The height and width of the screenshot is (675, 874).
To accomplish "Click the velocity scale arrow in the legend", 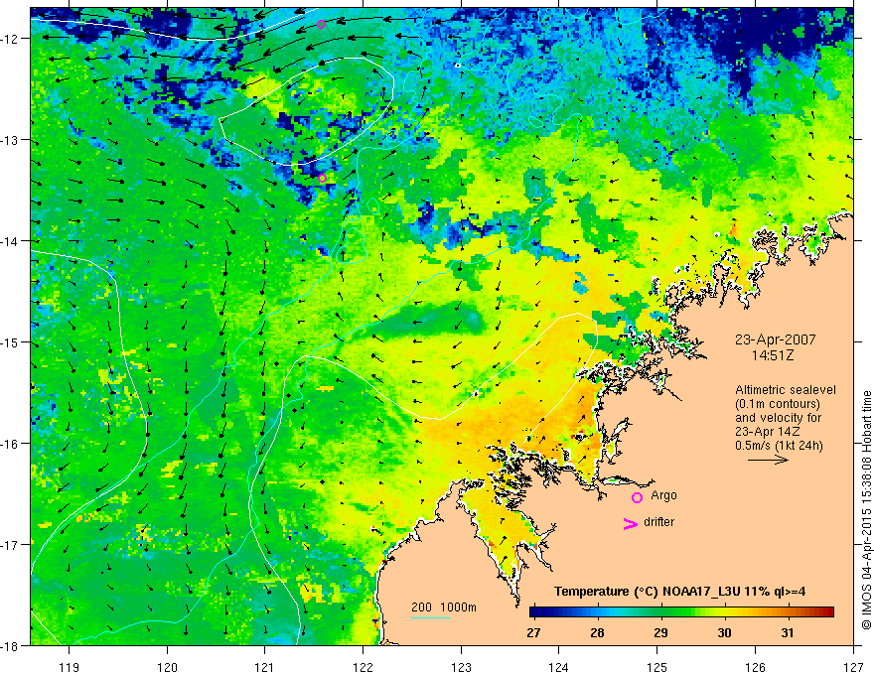I will click(768, 460).
